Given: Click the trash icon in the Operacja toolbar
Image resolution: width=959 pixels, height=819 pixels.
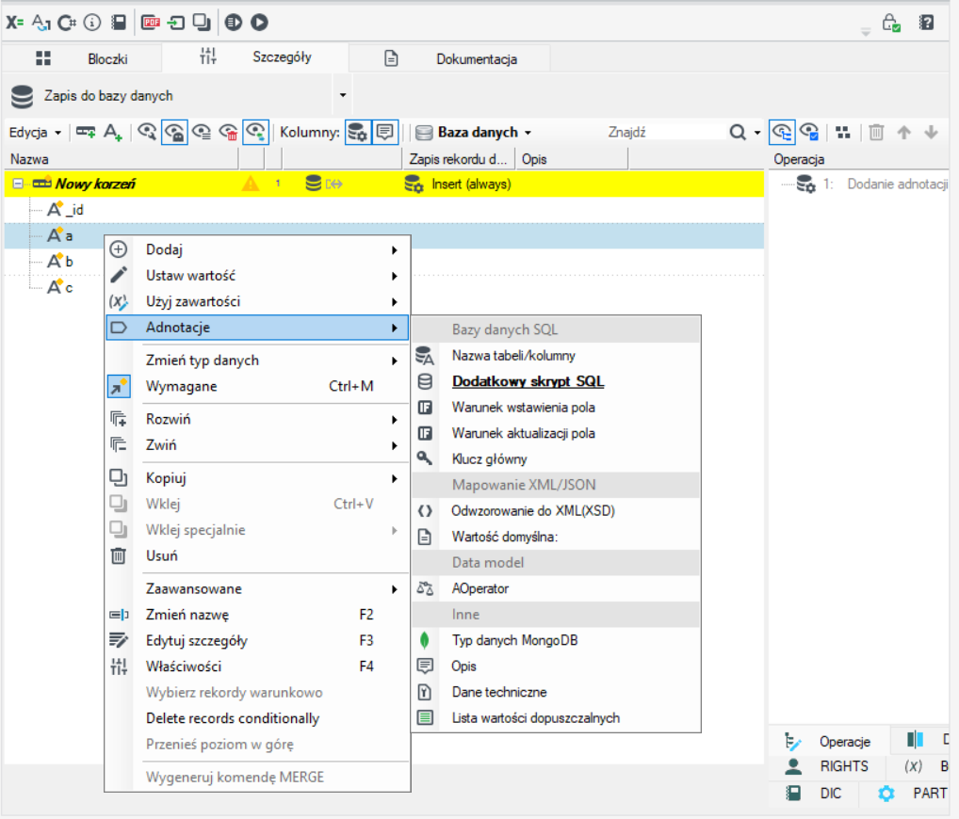Looking at the screenshot, I should (x=876, y=132).
